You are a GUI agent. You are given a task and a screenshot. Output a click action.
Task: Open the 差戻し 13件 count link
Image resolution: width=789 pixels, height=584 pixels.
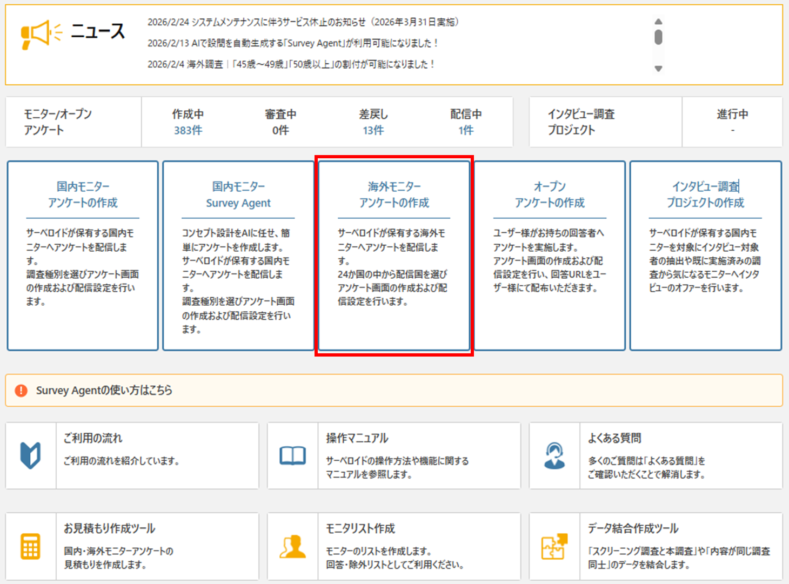pyautogui.click(x=373, y=130)
